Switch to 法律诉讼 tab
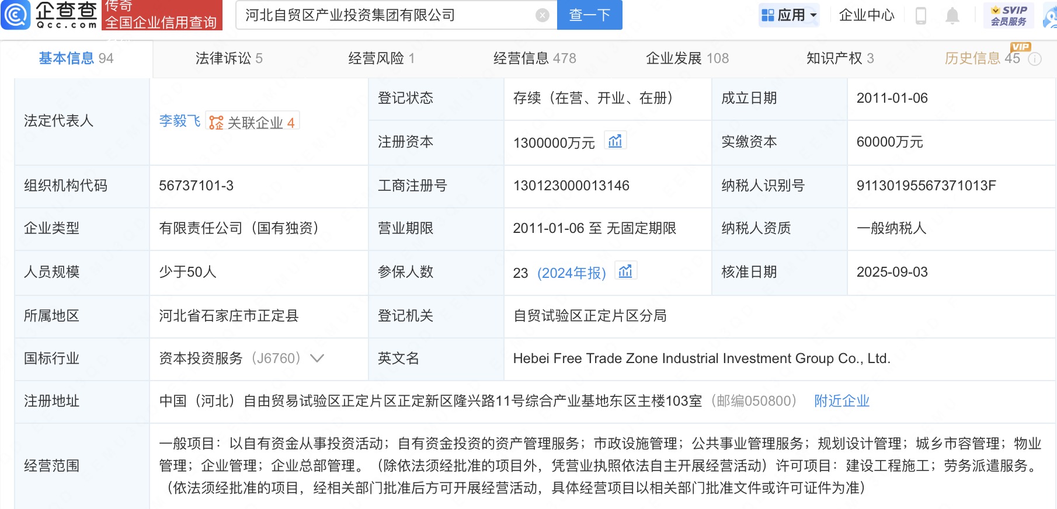Screen dimensions: 1057x509 pos(229,58)
